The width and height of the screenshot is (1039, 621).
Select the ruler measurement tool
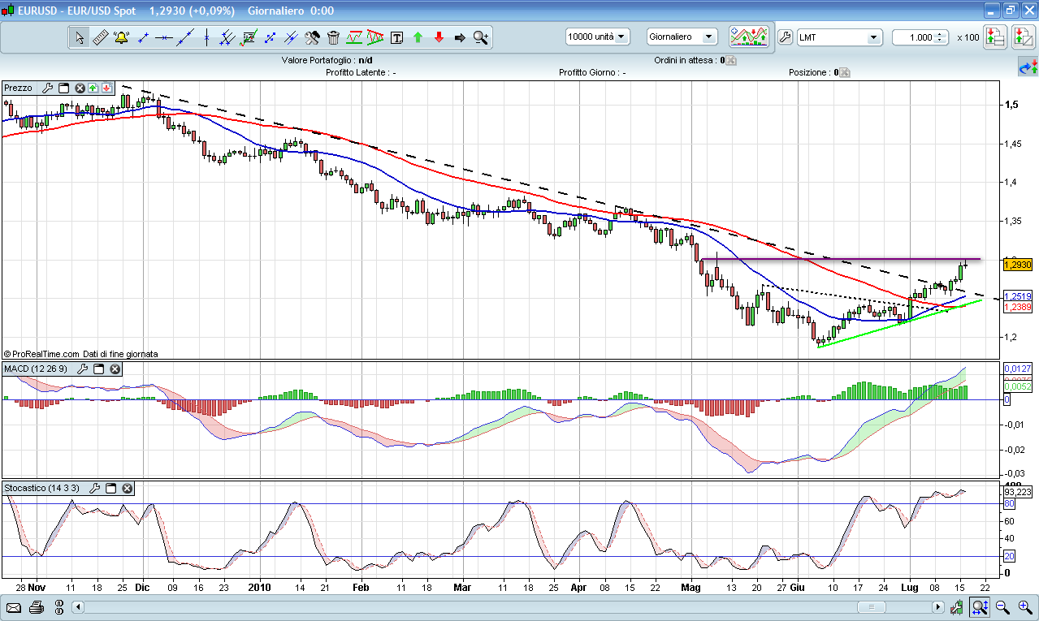(x=101, y=37)
